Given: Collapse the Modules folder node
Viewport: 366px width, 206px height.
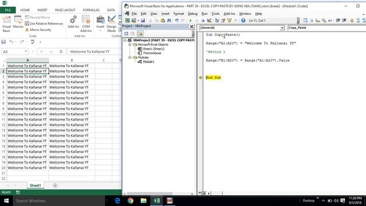Looking at the screenshot, I should click(130, 57).
